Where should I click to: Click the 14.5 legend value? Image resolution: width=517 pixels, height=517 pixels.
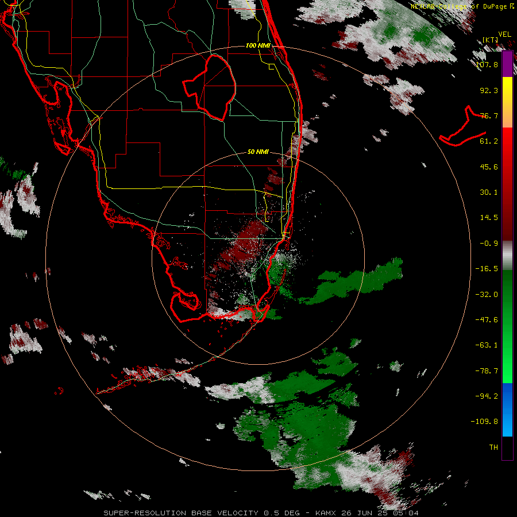489,218
